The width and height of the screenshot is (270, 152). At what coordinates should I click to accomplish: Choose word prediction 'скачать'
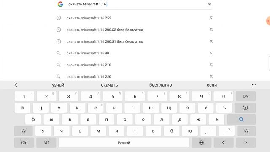[x=109, y=85]
